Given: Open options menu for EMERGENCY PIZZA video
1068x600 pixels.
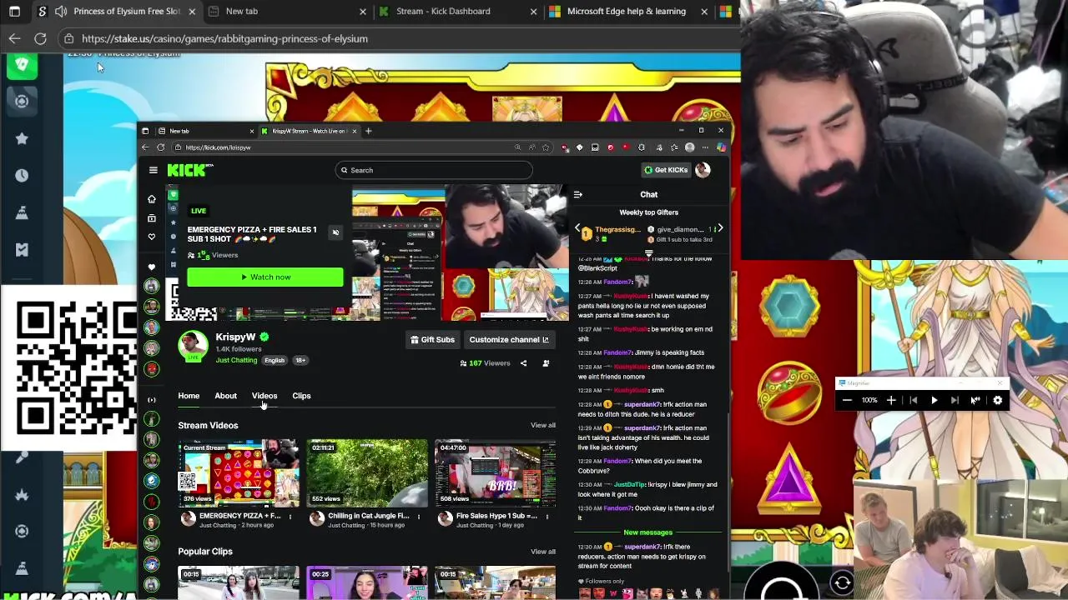Looking at the screenshot, I should click(290, 517).
